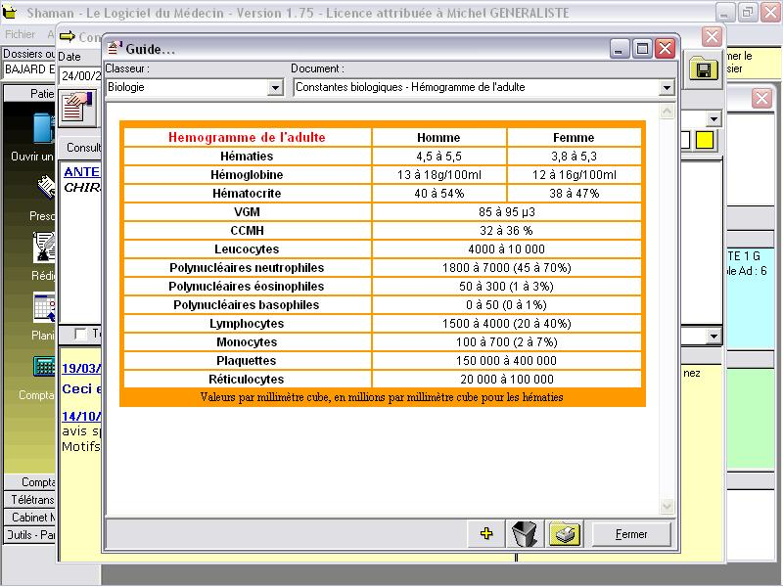
Task: Toggle the checkbox left of the history list
Action: (x=80, y=334)
